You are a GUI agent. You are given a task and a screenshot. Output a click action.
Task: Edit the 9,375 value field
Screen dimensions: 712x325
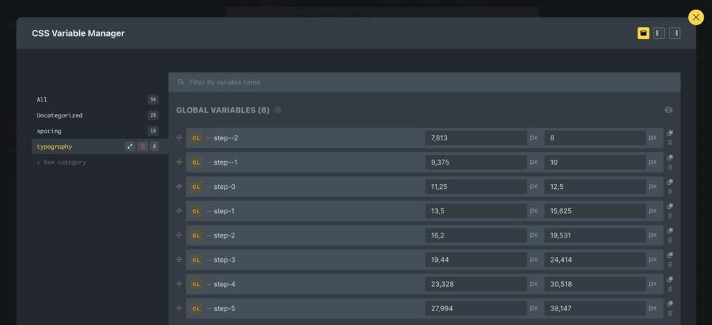[476, 162]
